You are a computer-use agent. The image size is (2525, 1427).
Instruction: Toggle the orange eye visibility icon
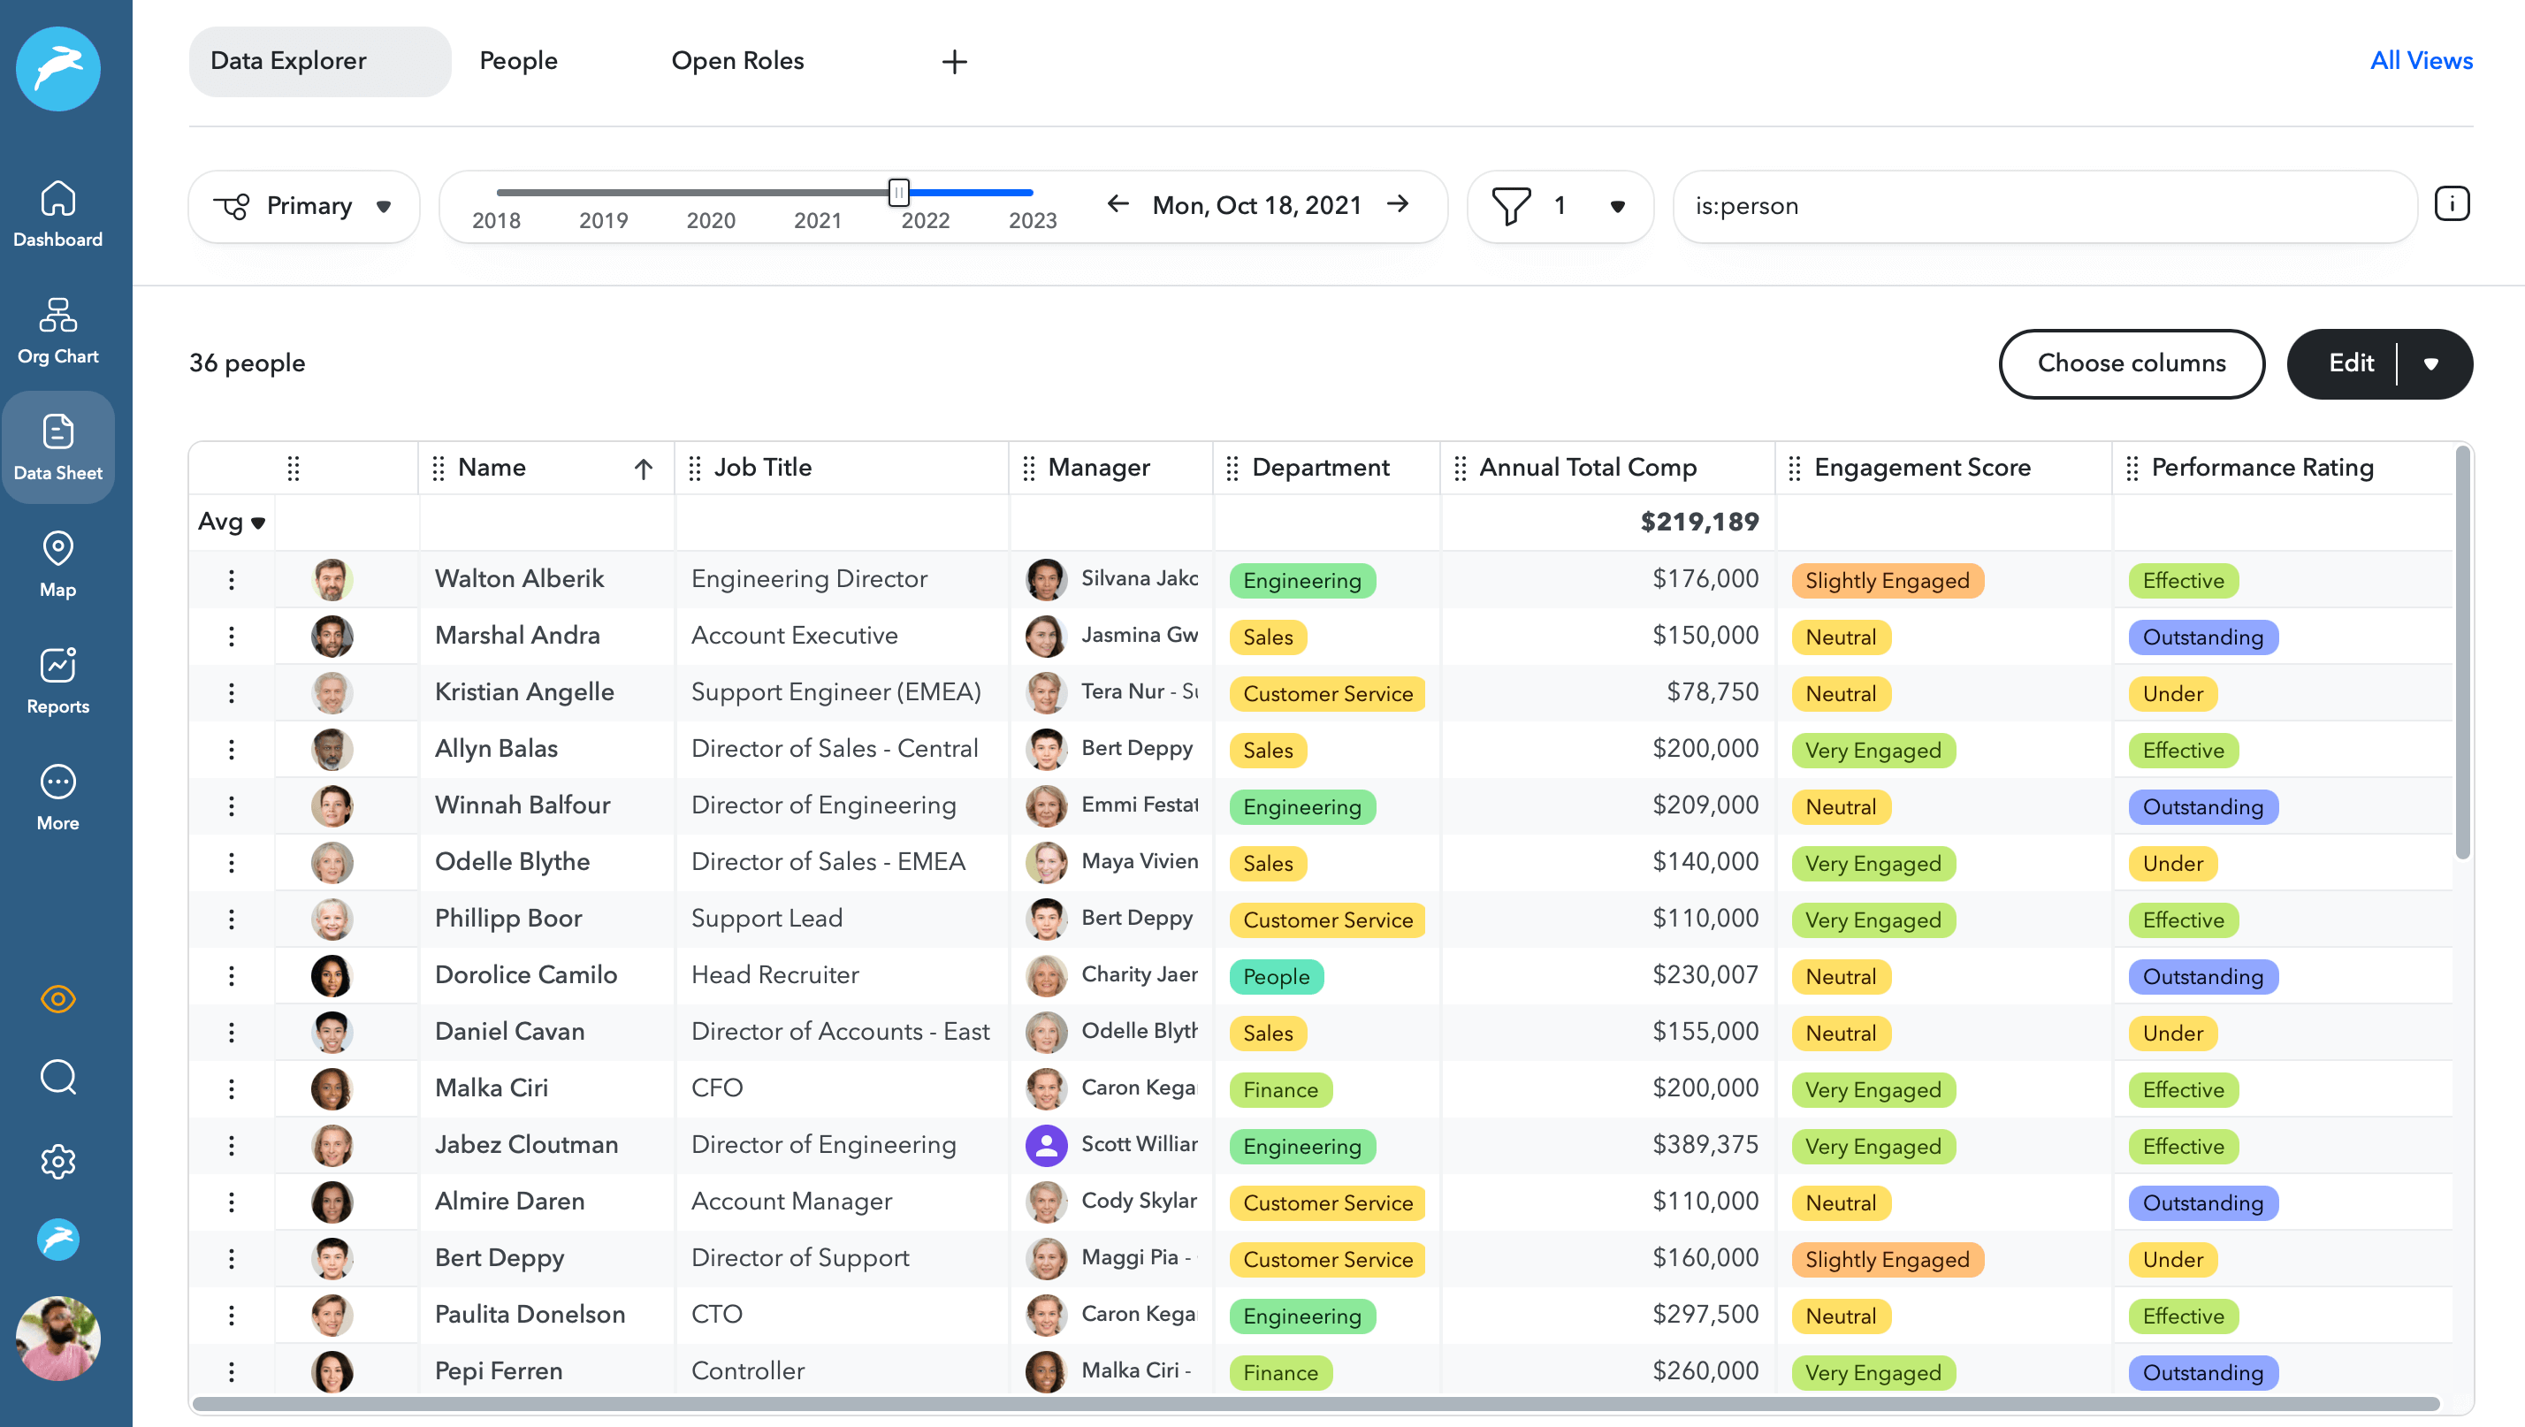[57, 999]
